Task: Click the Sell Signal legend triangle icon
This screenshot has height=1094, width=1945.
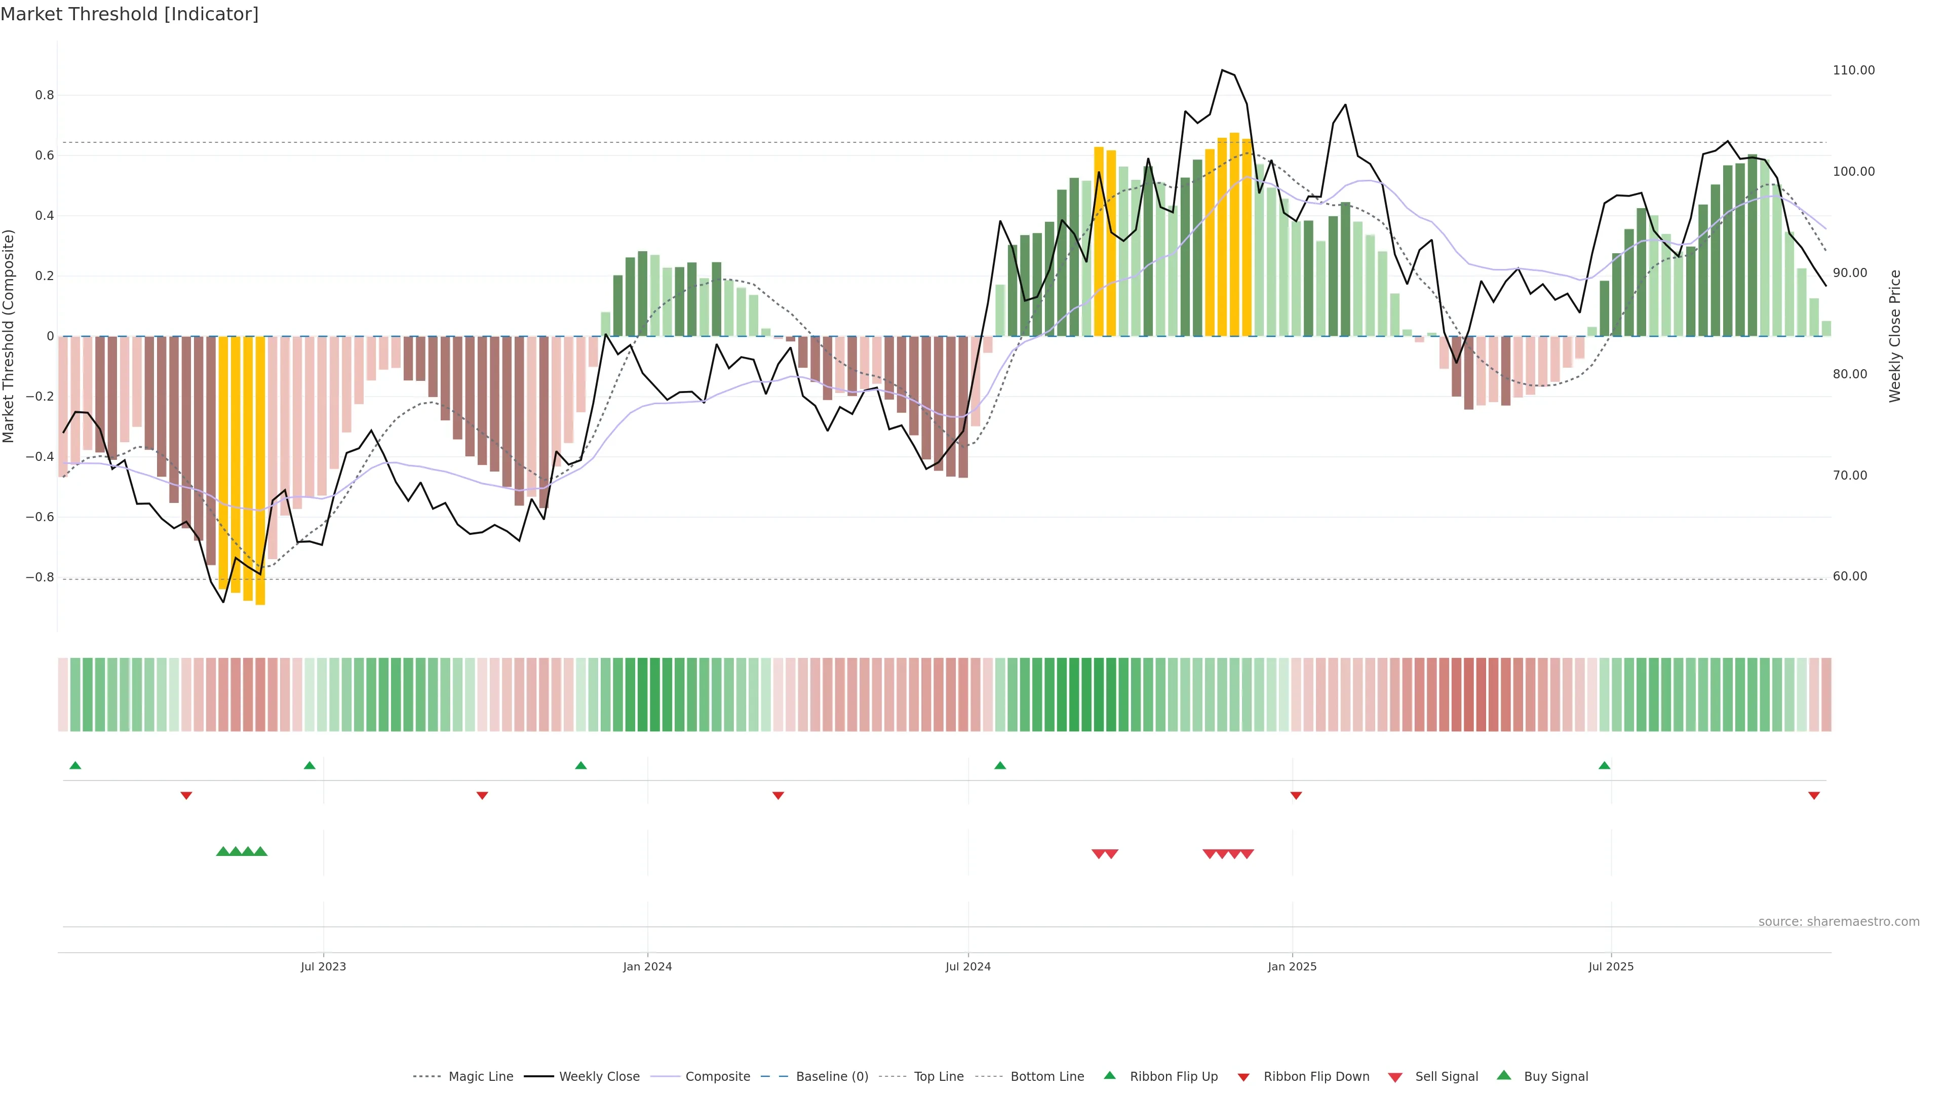Action: coord(1394,1077)
